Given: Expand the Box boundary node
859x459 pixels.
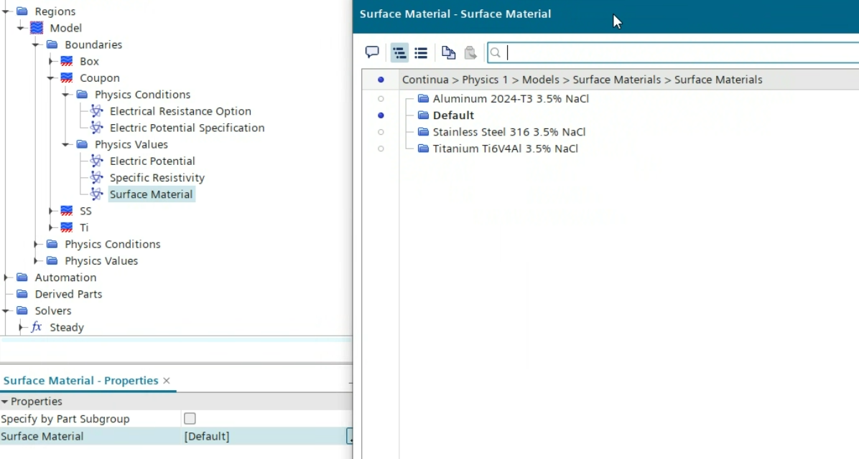Looking at the screenshot, I should (x=51, y=61).
